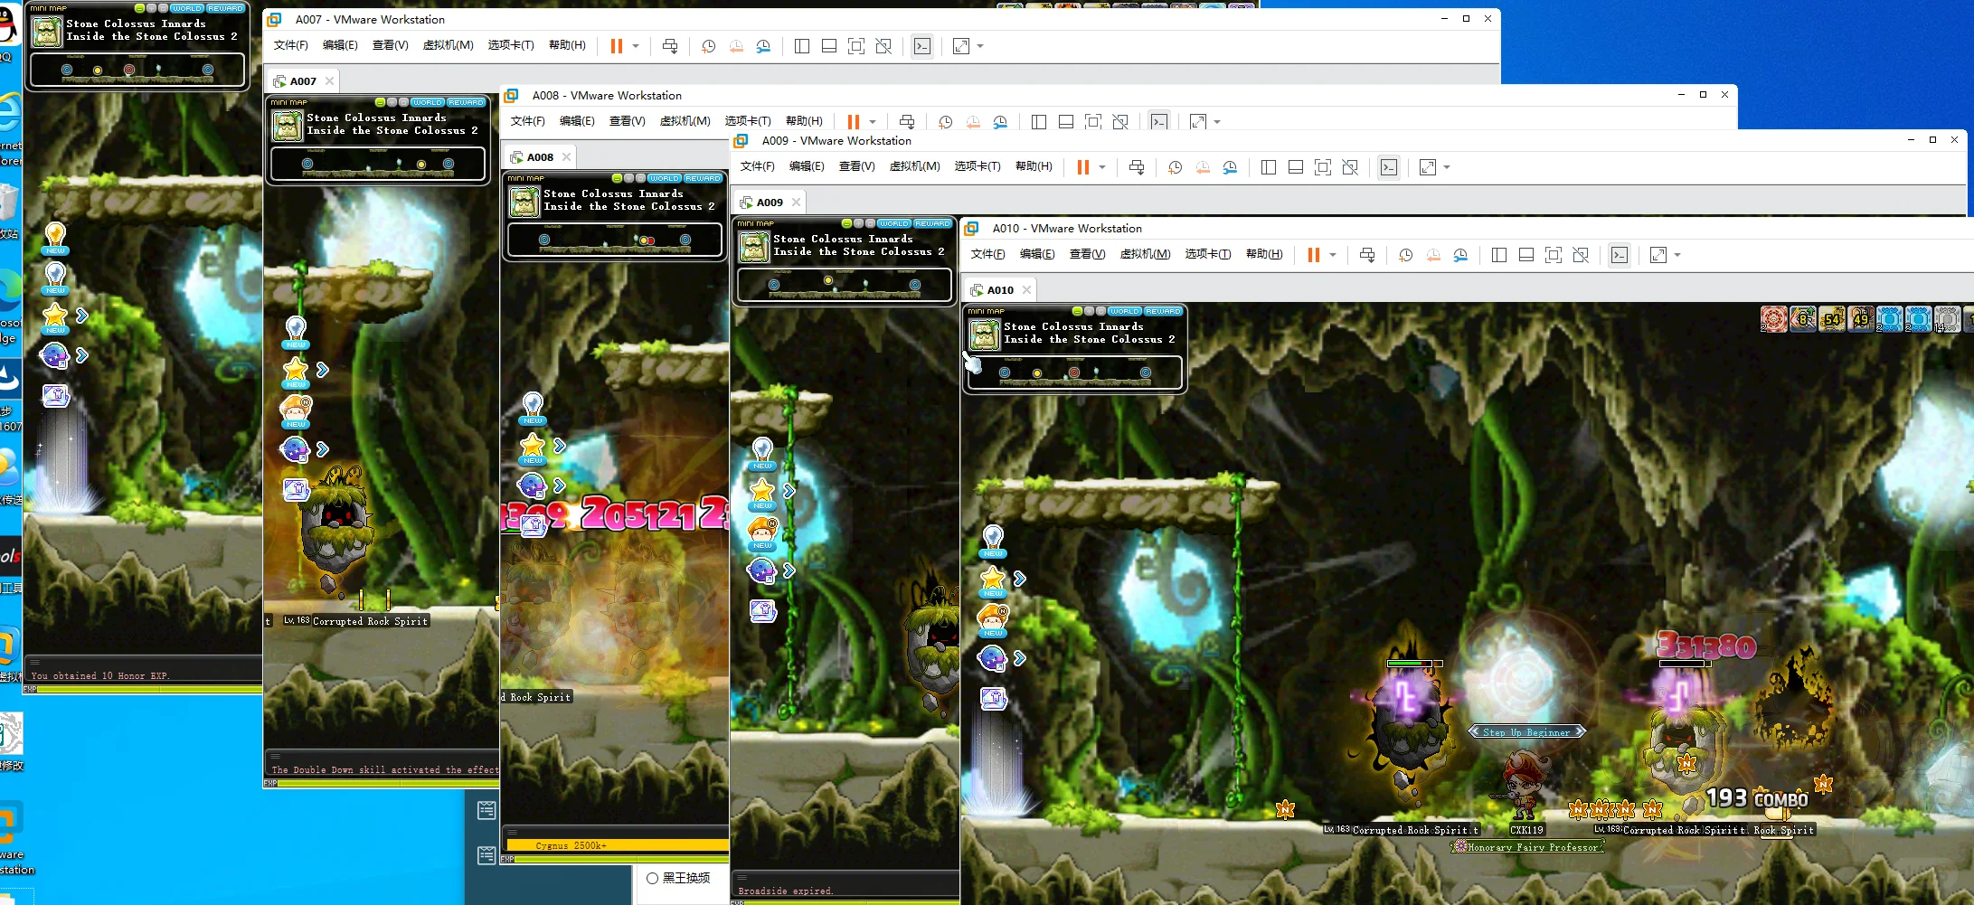The height and width of the screenshot is (905, 1974).
Task: Click the shirt card icon in A010 game
Action: (993, 698)
